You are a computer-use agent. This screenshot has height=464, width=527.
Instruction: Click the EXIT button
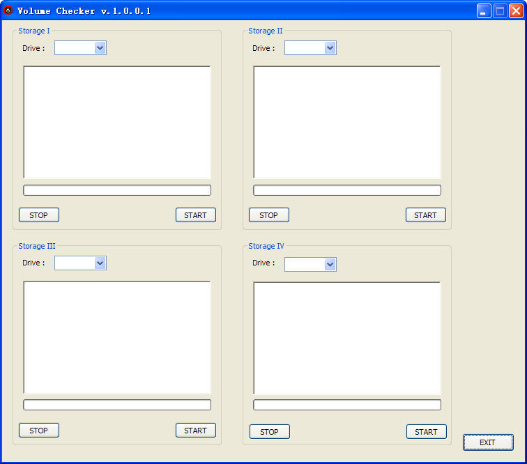coord(488,442)
